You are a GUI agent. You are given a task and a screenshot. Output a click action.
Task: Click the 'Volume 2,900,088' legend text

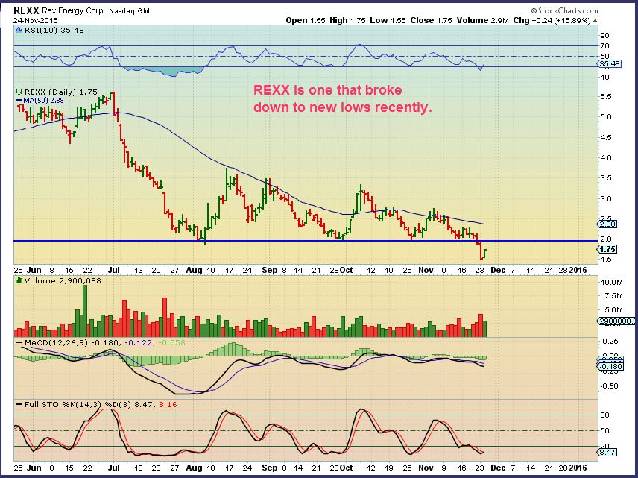(63, 280)
